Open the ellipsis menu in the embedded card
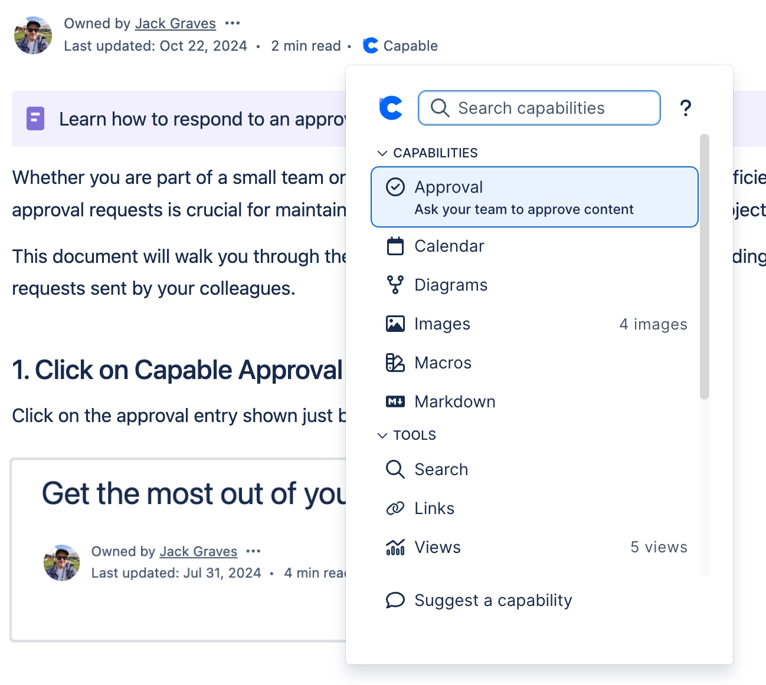The height and width of the screenshot is (685, 766). click(x=253, y=551)
